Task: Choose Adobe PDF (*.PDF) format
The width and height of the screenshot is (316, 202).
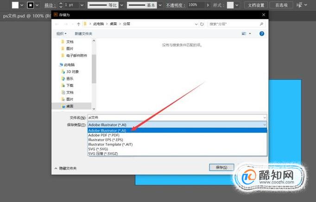Action: pos(177,135)
